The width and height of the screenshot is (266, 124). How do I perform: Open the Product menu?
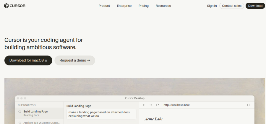click(x=104, y=6)
